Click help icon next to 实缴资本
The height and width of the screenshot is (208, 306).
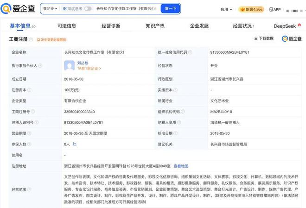pyautogui.click(x=175, y=90)
